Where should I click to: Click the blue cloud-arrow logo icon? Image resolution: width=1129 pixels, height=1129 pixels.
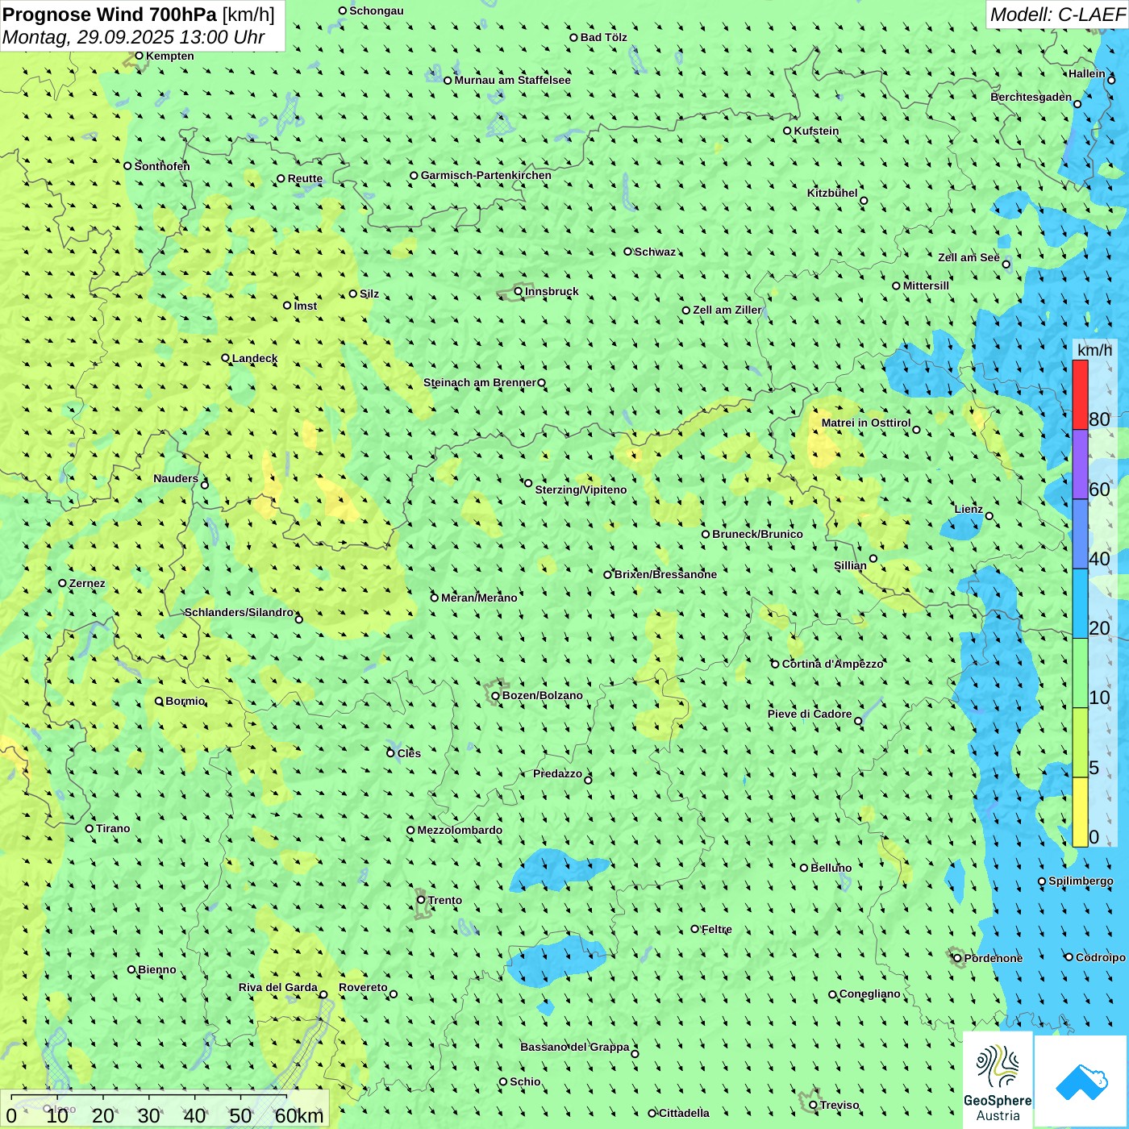pos(1081,1081)
